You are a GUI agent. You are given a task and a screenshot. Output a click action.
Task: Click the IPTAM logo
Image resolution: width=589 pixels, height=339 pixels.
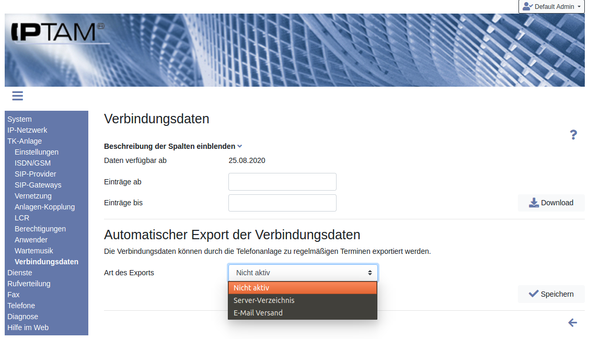[x=56, y=33]
